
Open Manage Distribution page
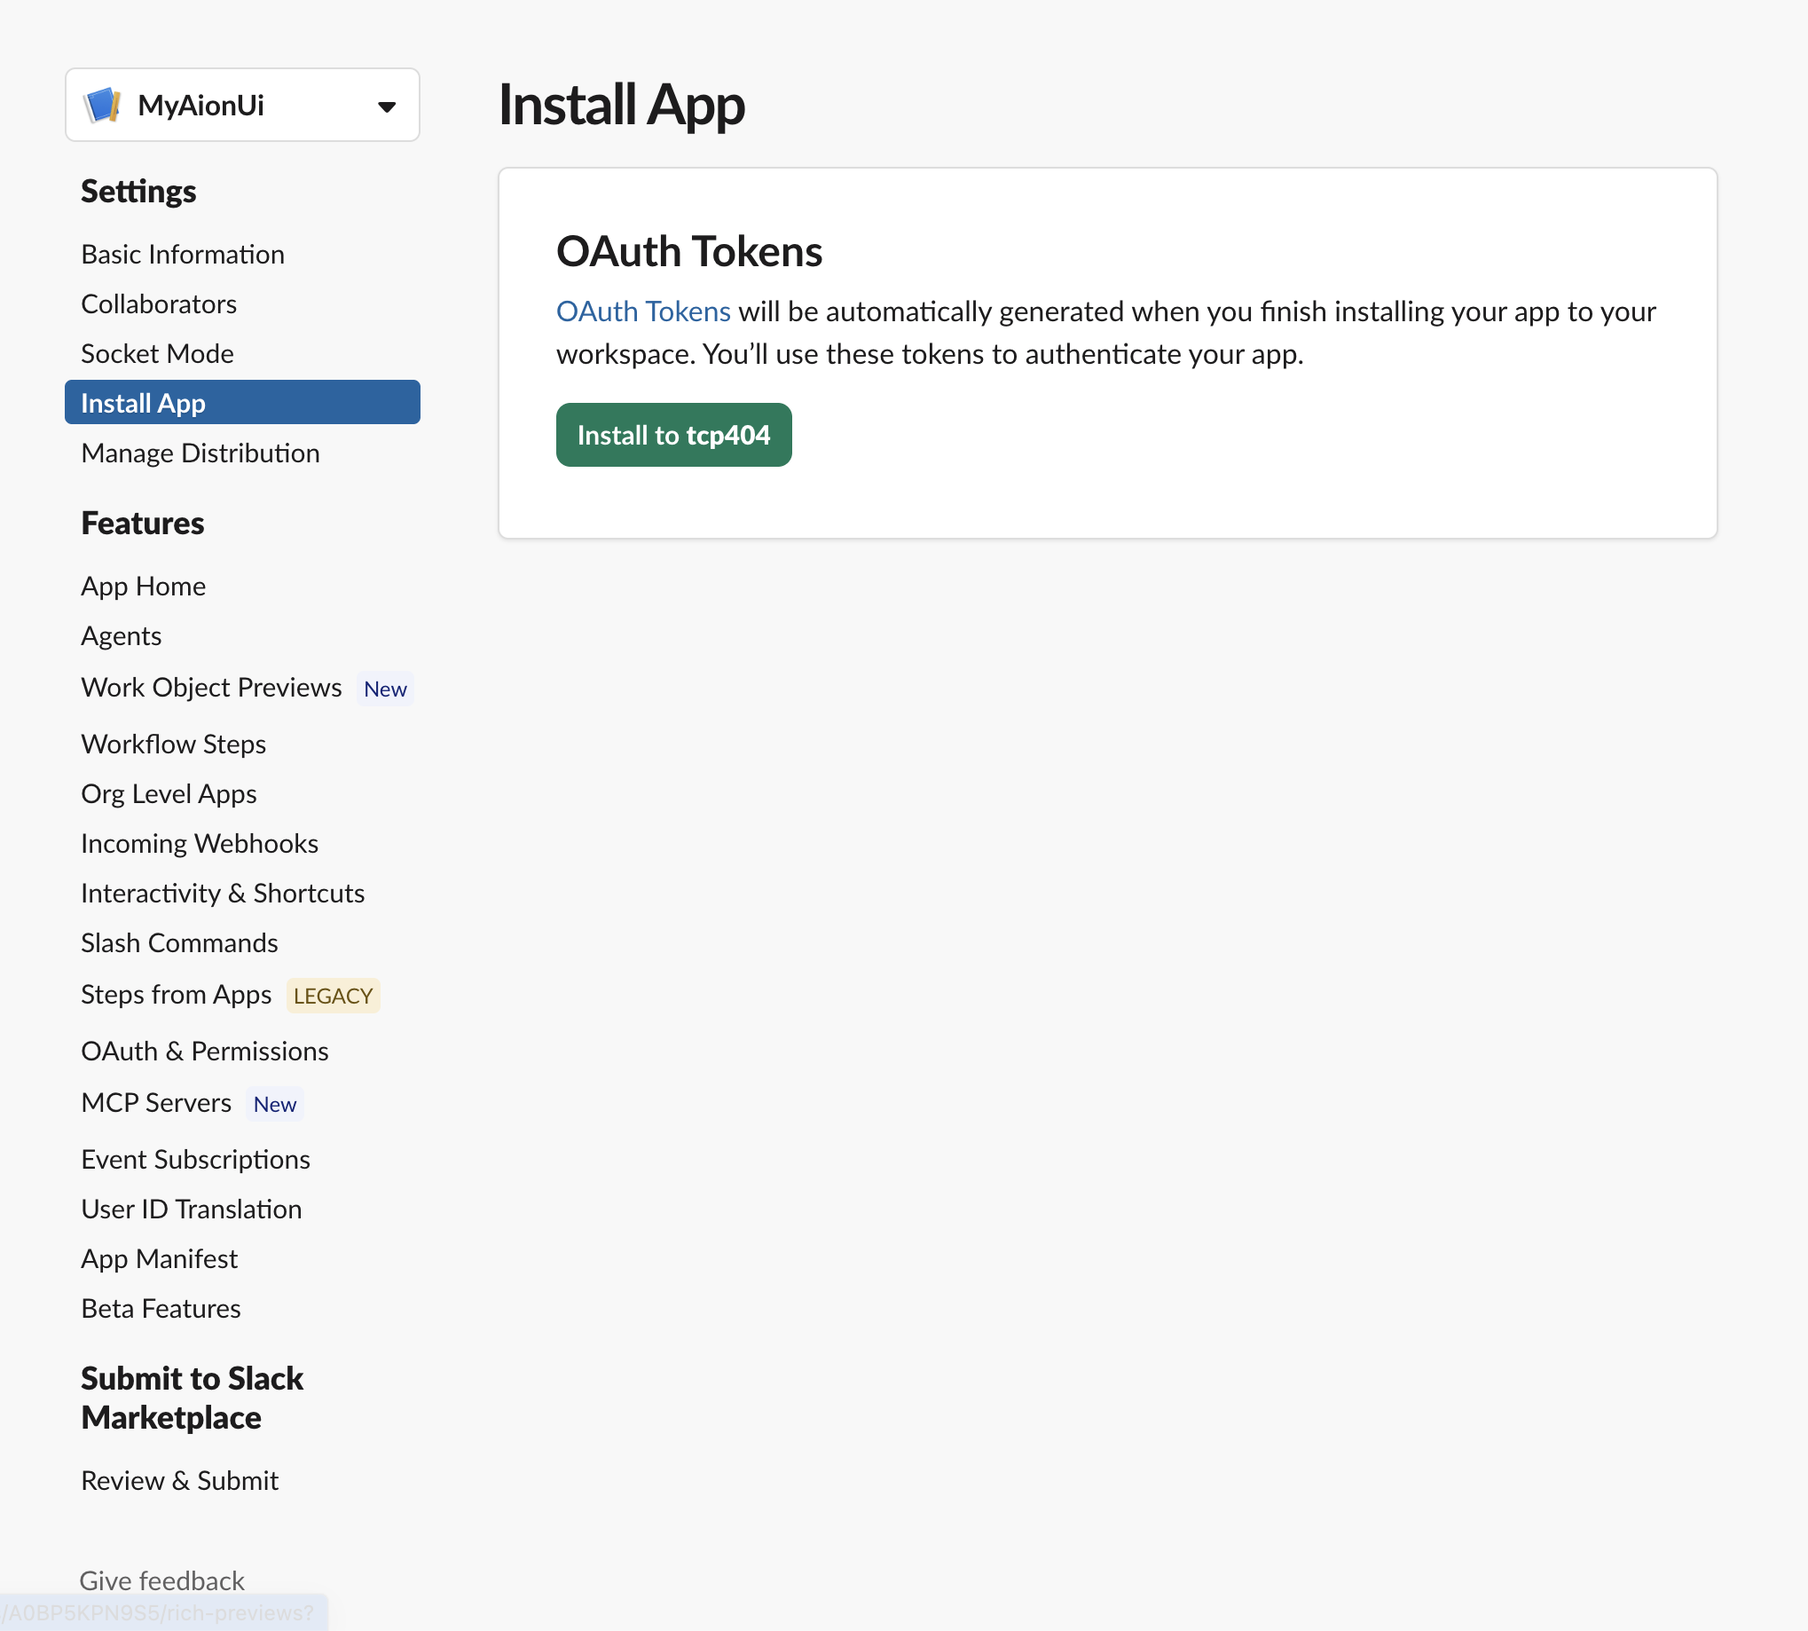coord(200,453)
